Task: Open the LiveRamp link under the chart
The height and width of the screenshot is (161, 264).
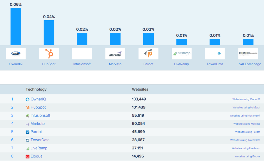Action: (x=181, y=64)
